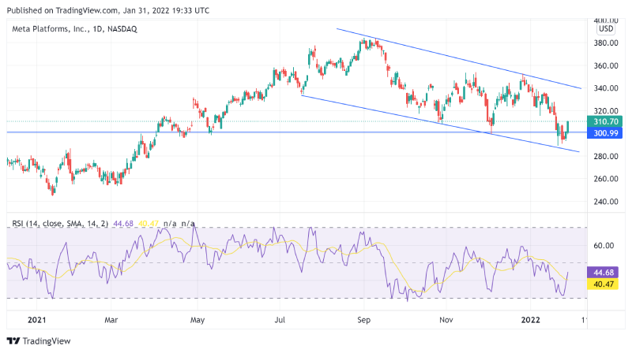Click the blue 300.99 price label
This screenshot has width=632, height=353.
pos(604,133)
